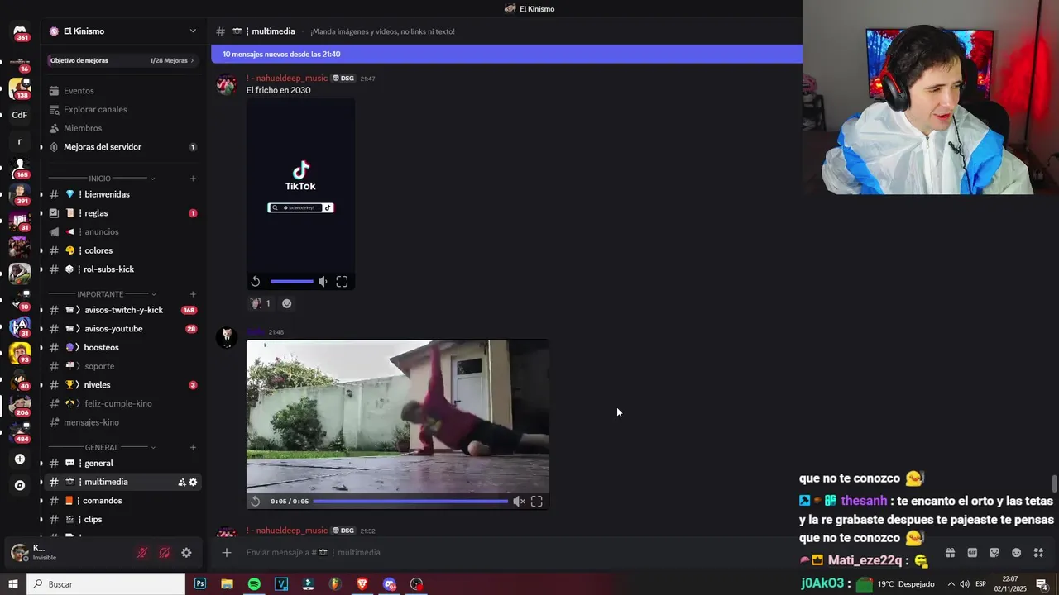Viewport: 1059px width, 595px height.
Task: Click the stream chat scrollbar
Action: click(1054, 483)
